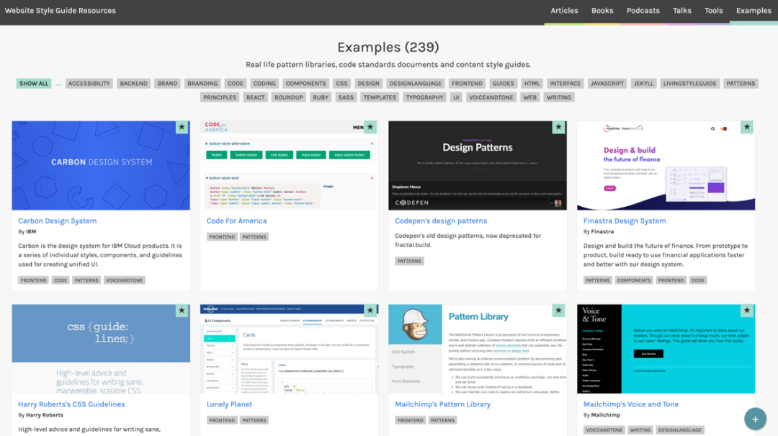Click the Finastra design and build thumbnail
This screenshot has height=436, width=778.
pyautogui.click(x=666, y=165)
